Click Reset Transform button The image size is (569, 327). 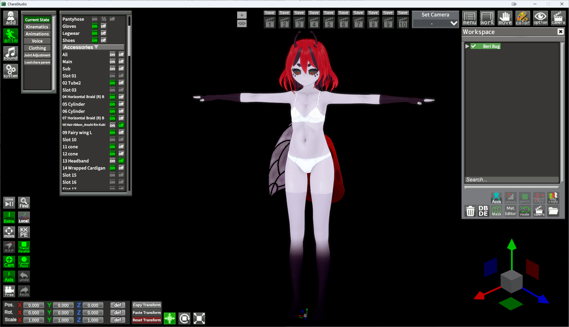(147, 320)
